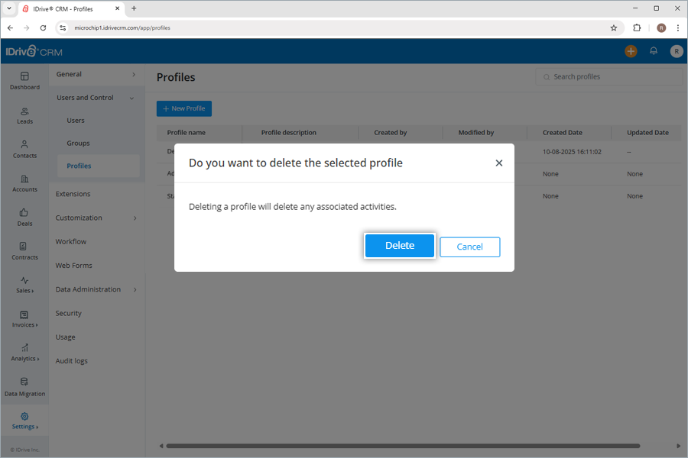Open the Accounts section

click(24, 183)
